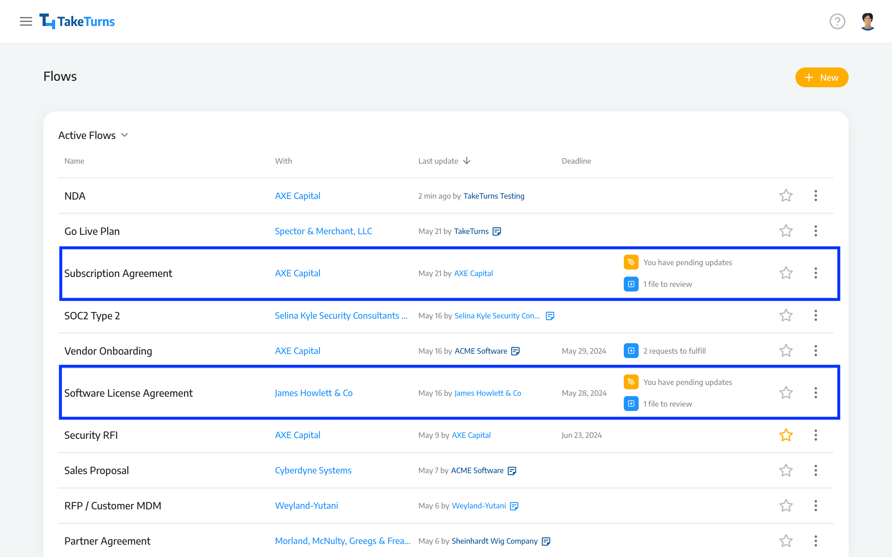Viewport: 892px width, 557px height.
Task: Click the note icon in Vendor Onboarding row
Action: [x=515, y=351]
